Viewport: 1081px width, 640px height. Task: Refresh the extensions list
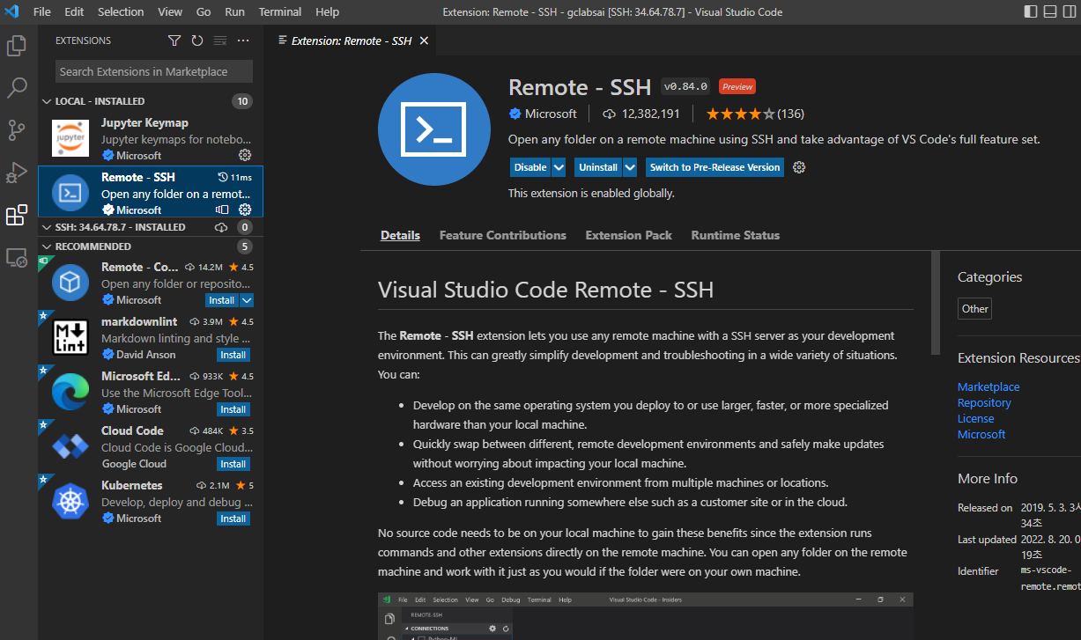point(197,40)
